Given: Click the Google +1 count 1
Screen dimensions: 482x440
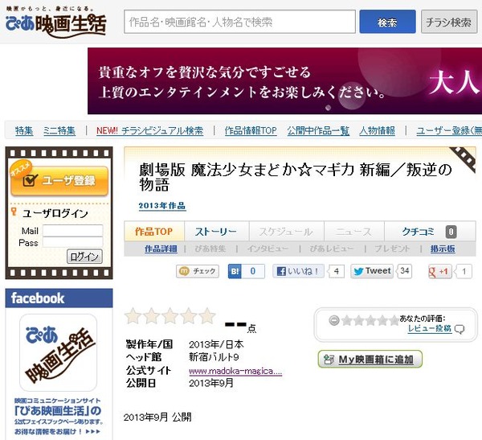Looking at the screenshot, I should tap(464, 272).
